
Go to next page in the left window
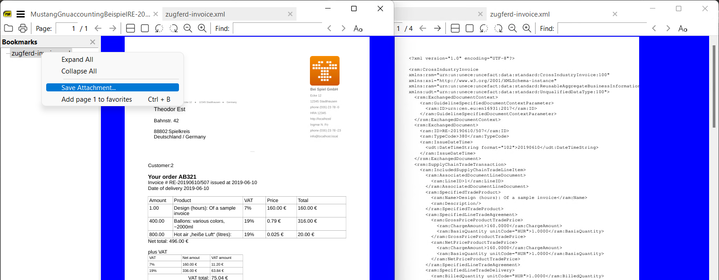click(x=113, y=28)
